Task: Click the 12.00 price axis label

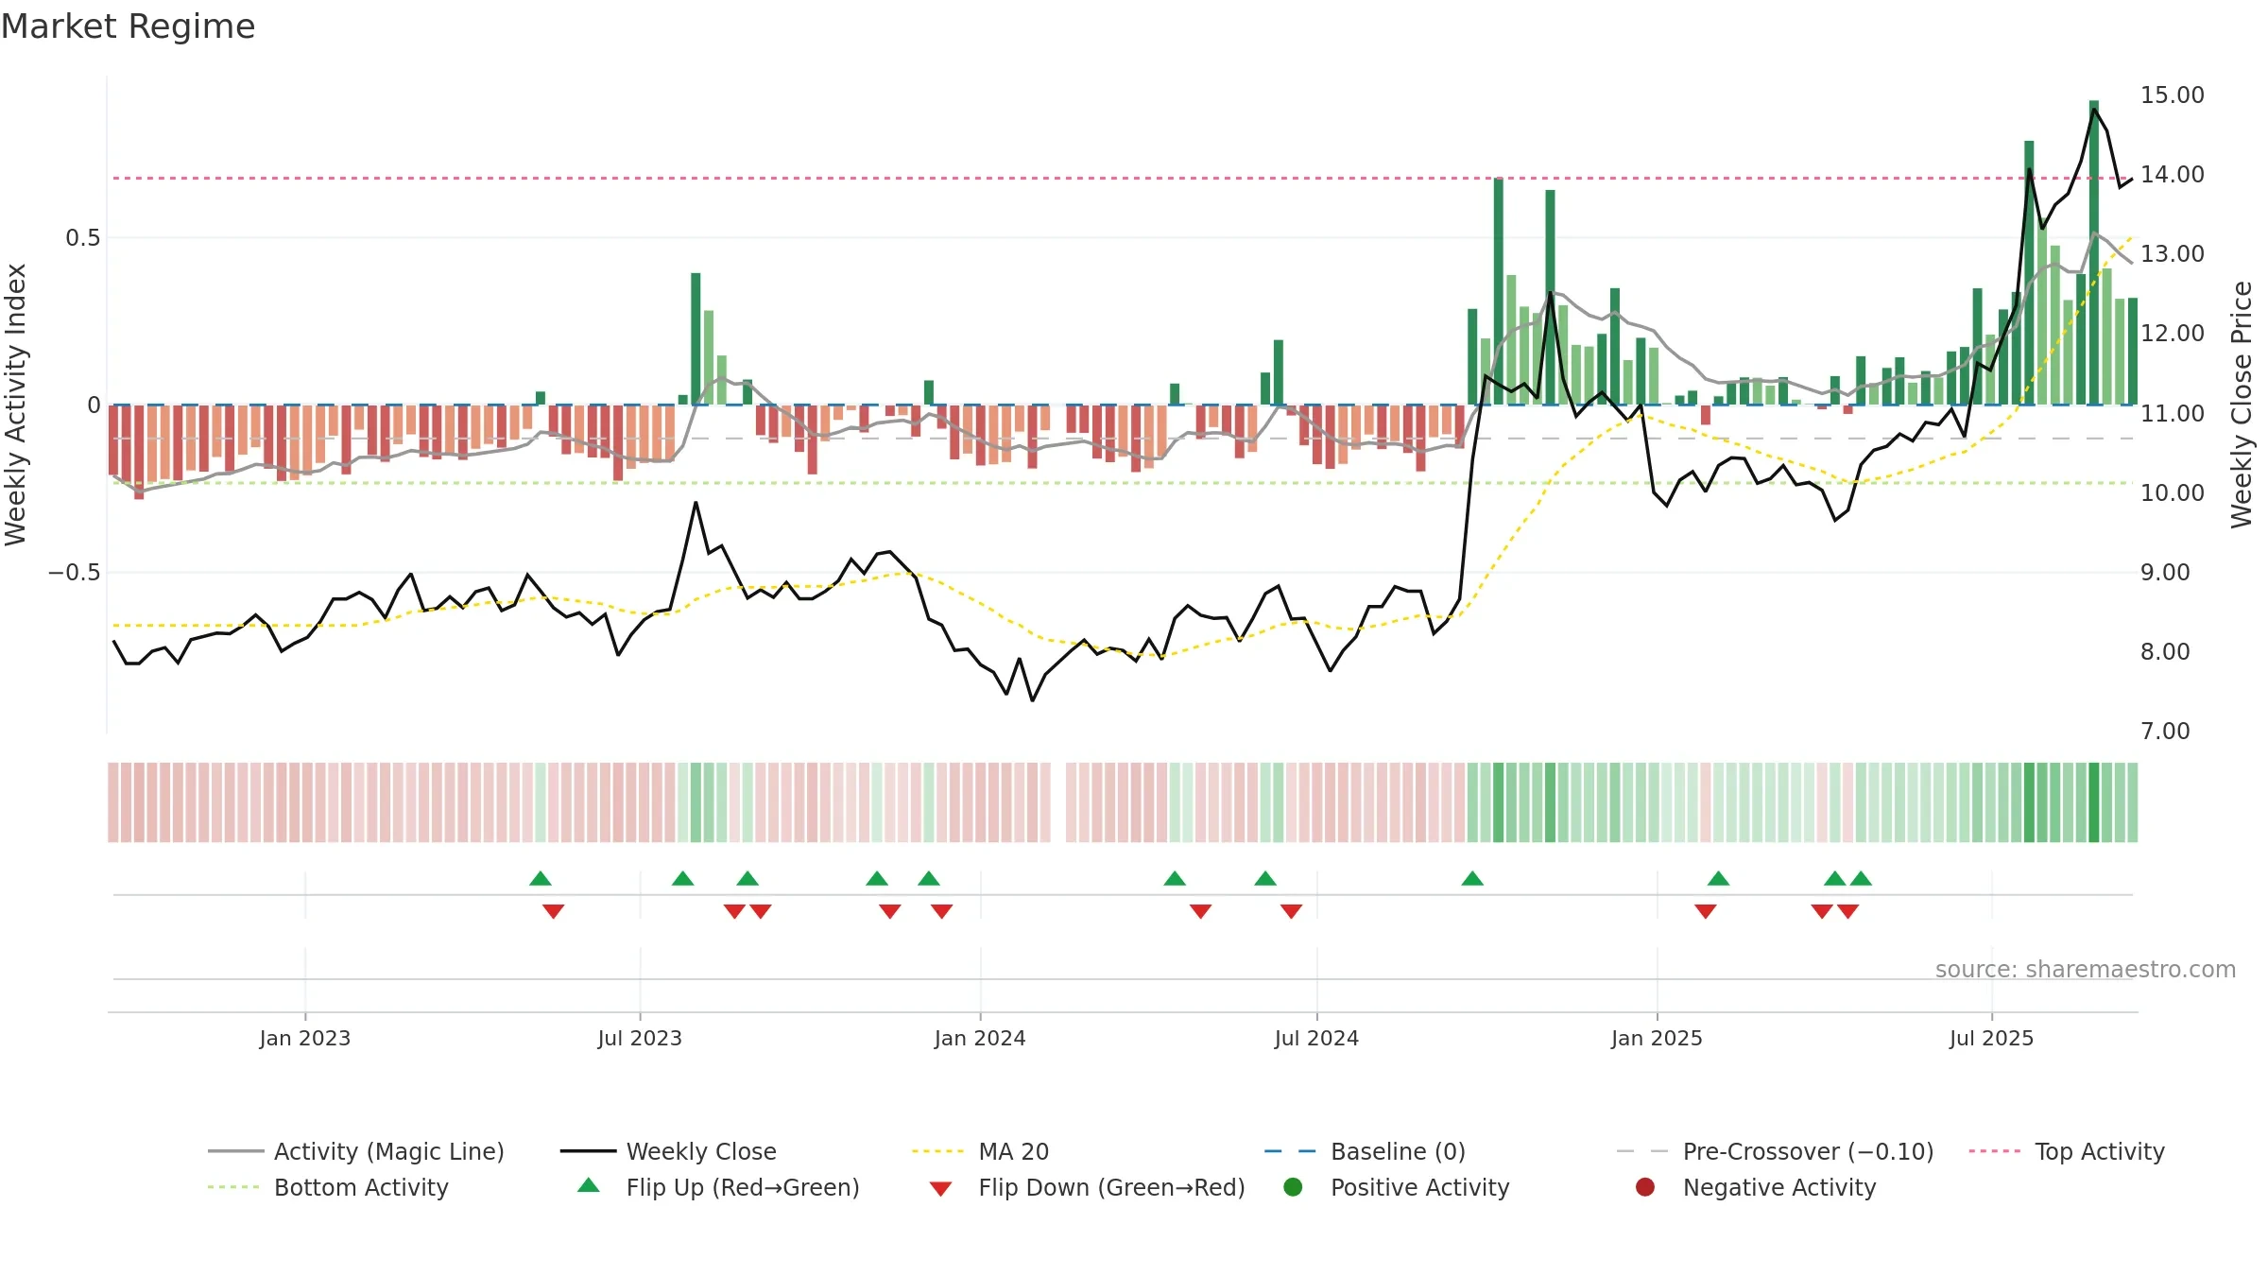Action: click(x=2172, y=333)
